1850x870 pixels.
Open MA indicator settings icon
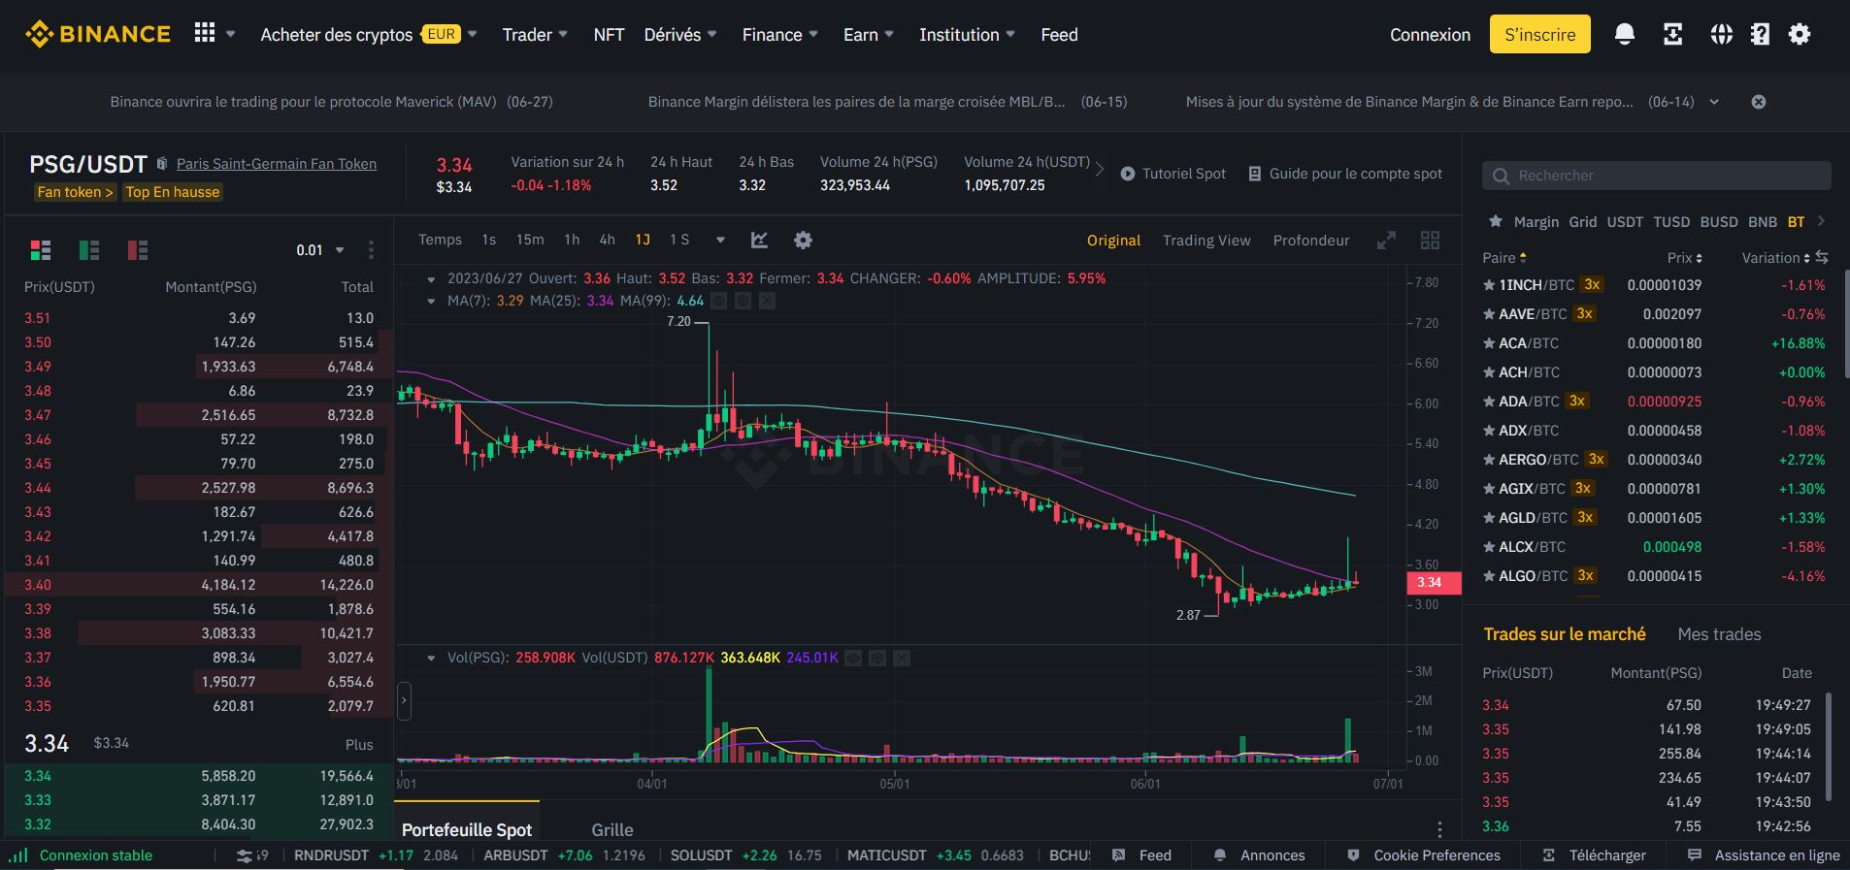point(743,301)
